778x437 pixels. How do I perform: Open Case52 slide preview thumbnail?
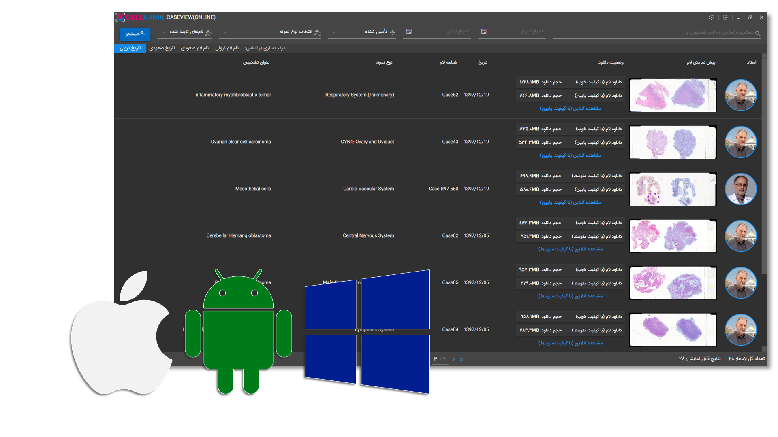tap(673, 95)
